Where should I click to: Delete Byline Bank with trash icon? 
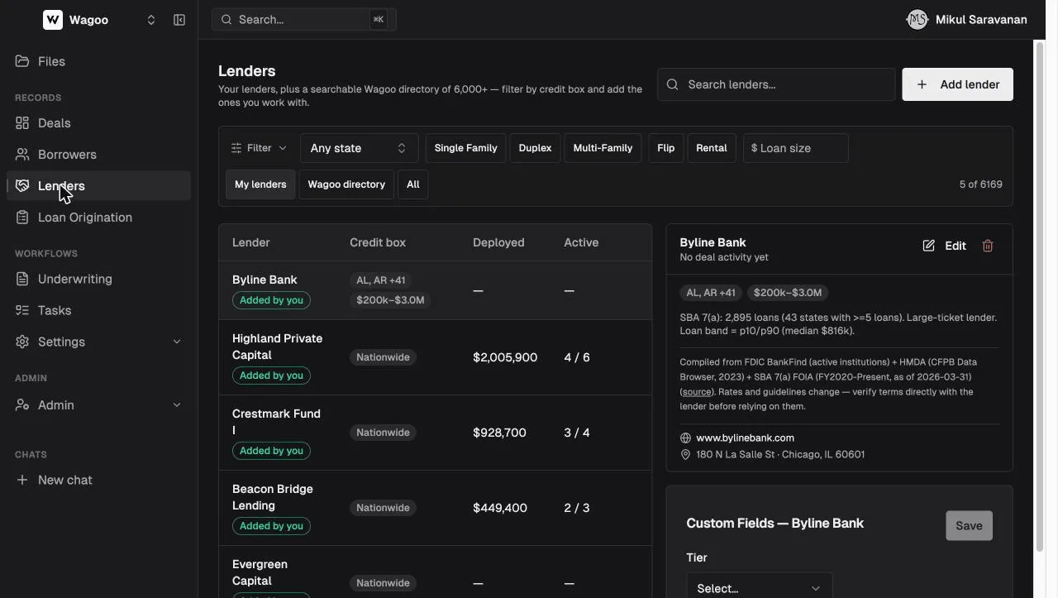coord(988,246)
